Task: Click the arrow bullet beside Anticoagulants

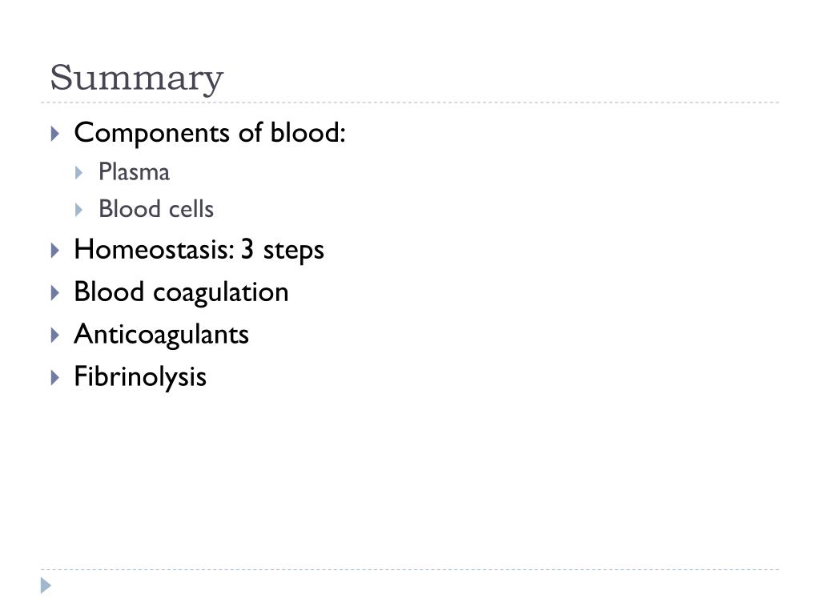Action: click(x=55, y=336)
